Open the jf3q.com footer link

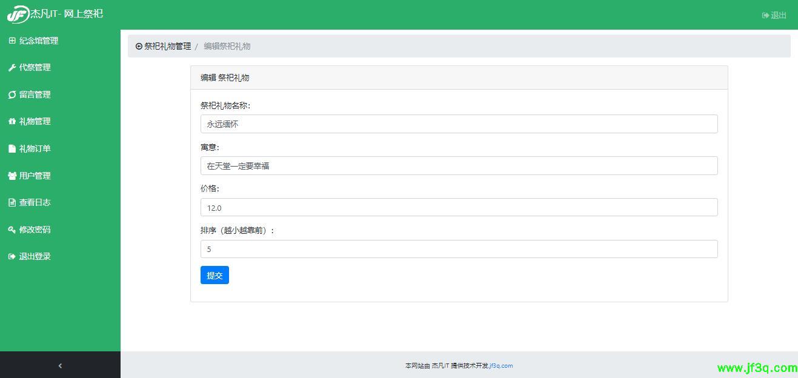[501, 365]
